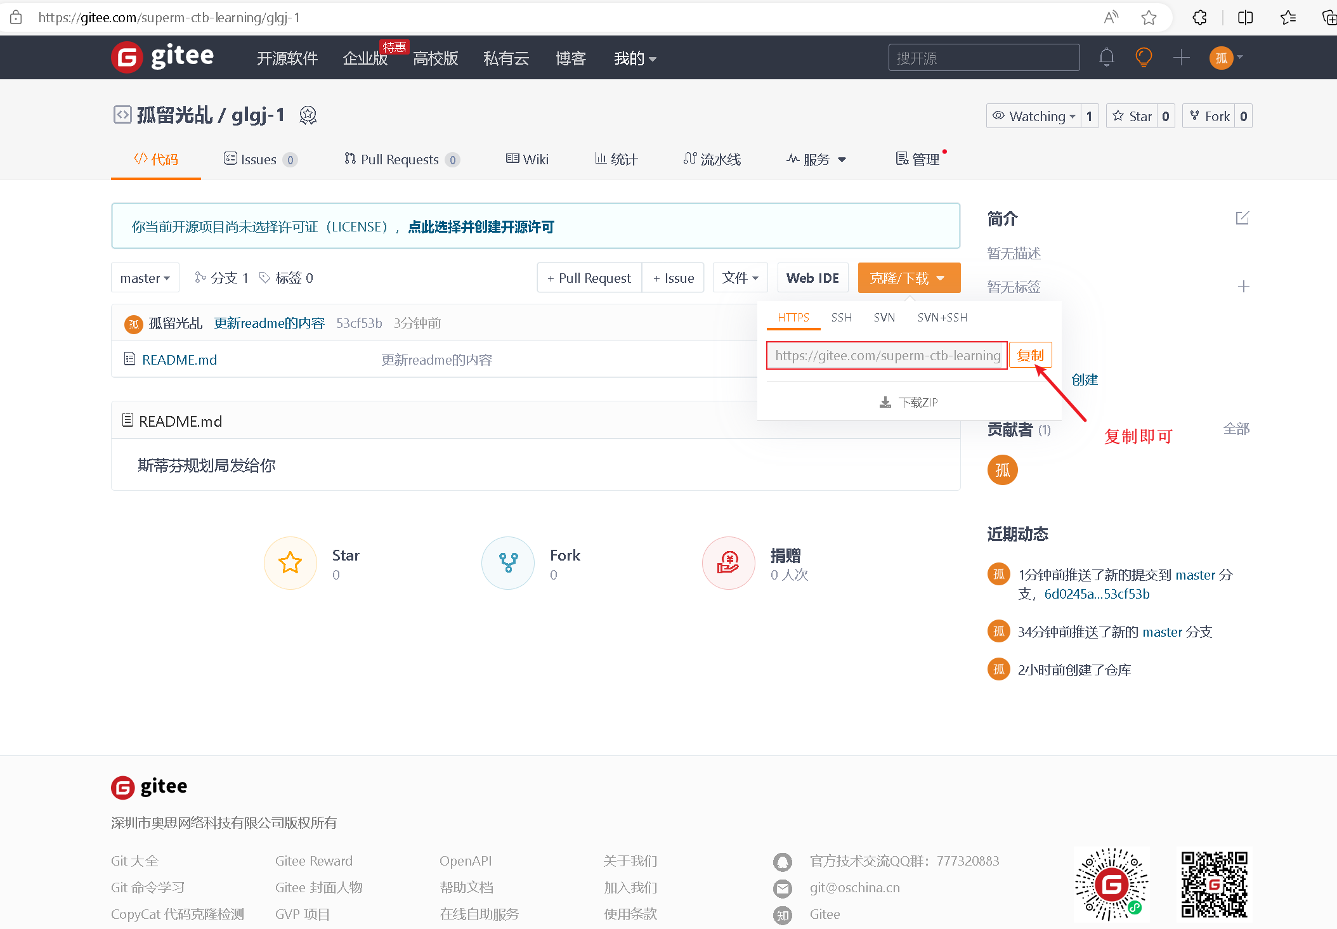The height and width of the screenshot is (929, 1337).
Task: Click the browser favorites star icon
Action: 1149,18
